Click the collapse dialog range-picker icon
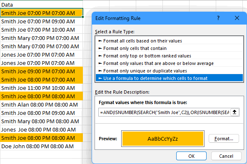The width and height of the screenshot is (247, 164). (235, 112)
